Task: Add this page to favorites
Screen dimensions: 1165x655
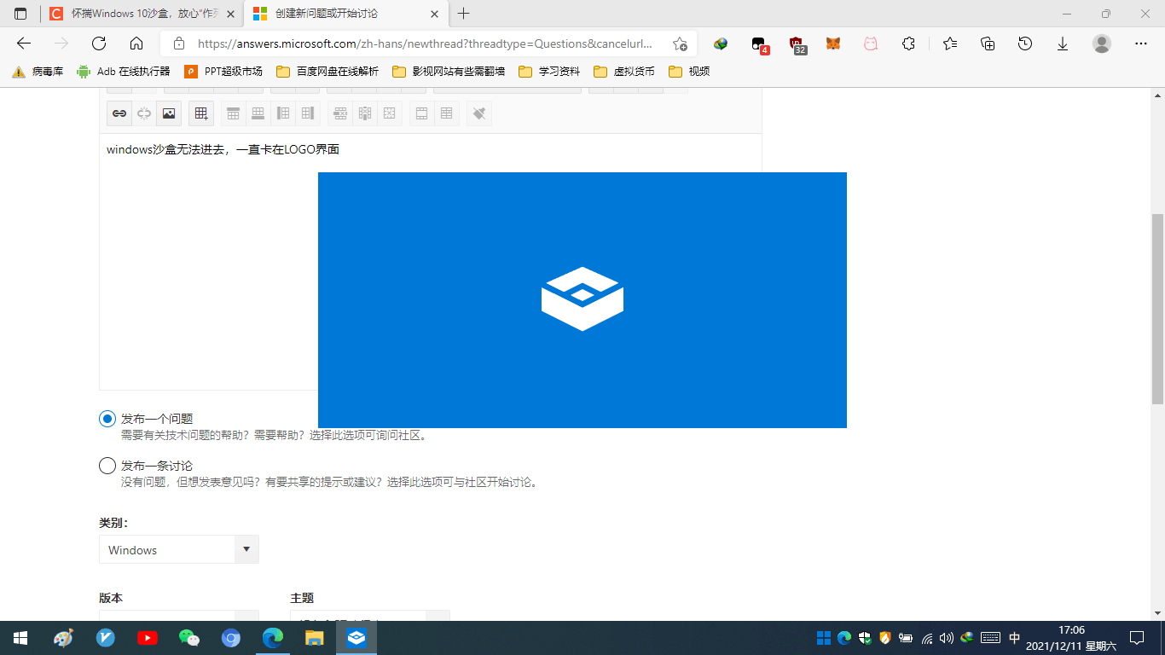Action: (680, 43)
